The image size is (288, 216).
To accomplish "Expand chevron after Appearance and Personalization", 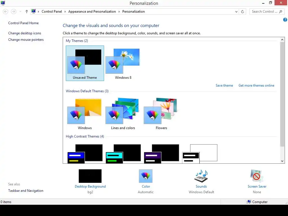I will pos(119,12).
